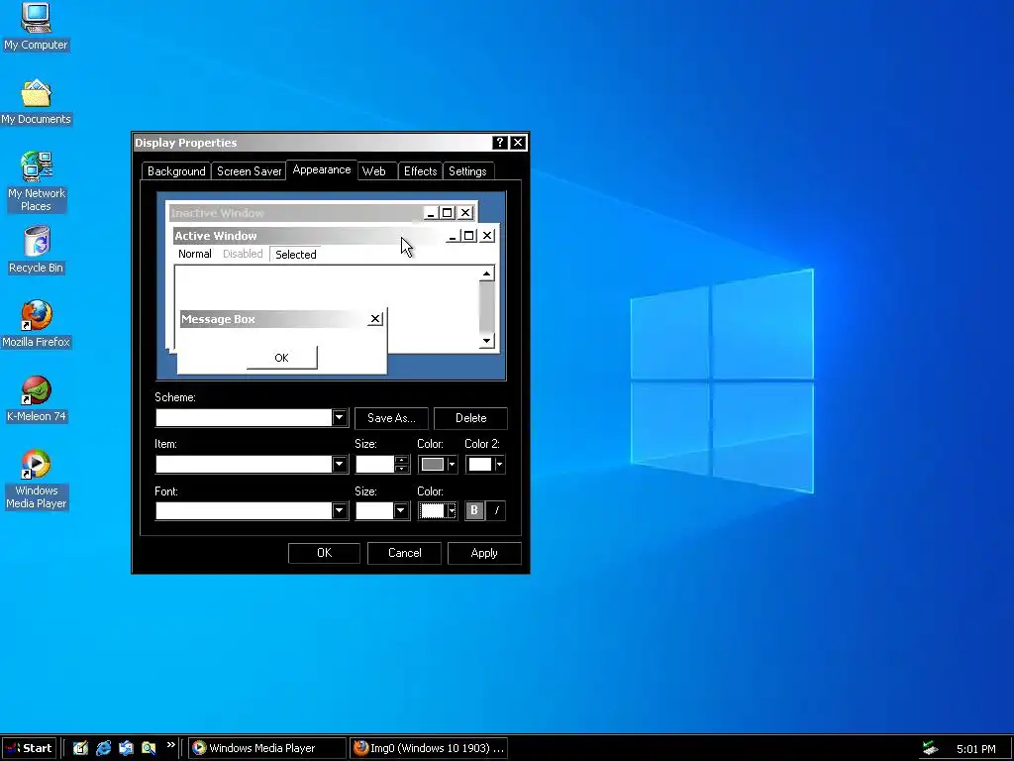Screen dimensions: 1014x761
Task: Open My Computer desktop icon
Action: pos(36,26)
